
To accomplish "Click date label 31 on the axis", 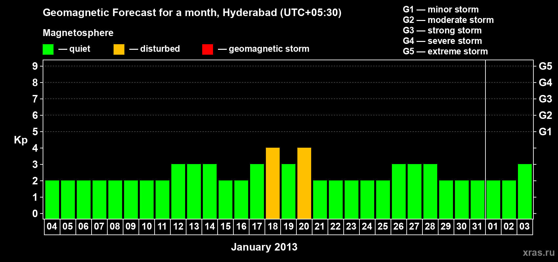I will tap(477, 226).
